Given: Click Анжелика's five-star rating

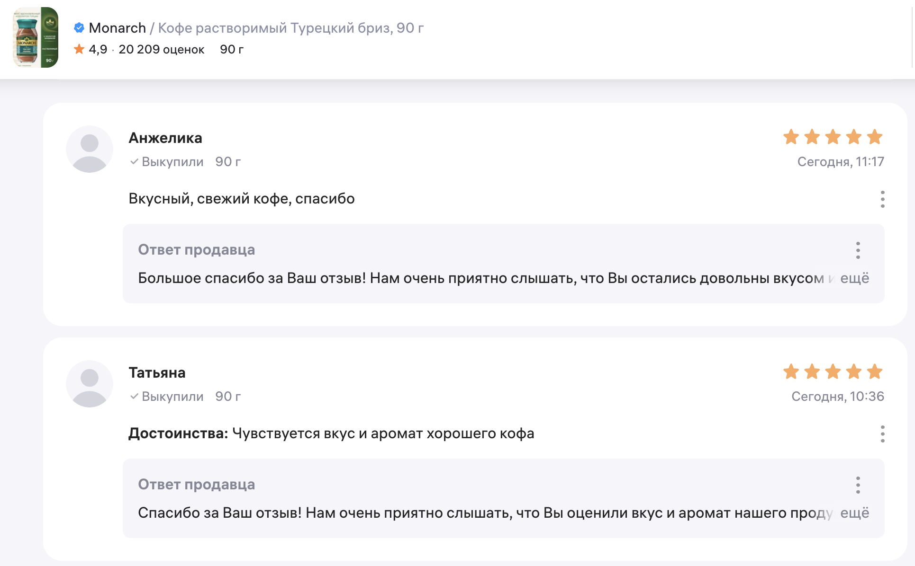Looking at the screenshot, I should 833,137.
